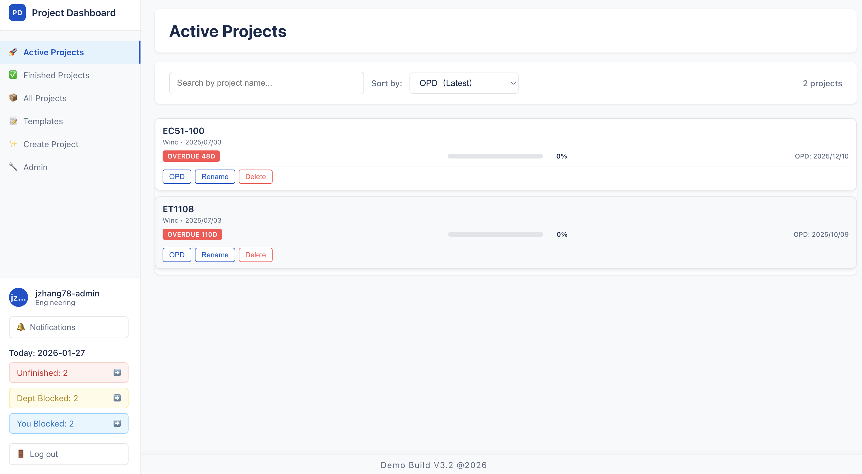Viewport: 862px width, 474px height.
Task: Click the rocket icon beside Active Projects
Action: tap(13, 52)
